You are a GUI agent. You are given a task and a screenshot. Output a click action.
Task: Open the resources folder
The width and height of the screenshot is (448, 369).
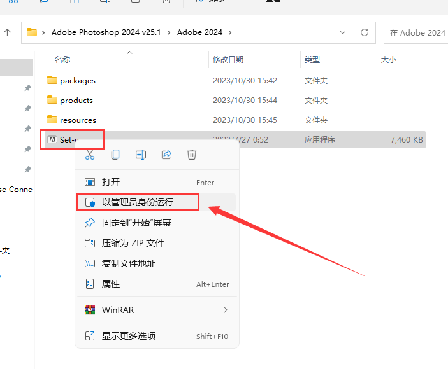coord(78,120)
